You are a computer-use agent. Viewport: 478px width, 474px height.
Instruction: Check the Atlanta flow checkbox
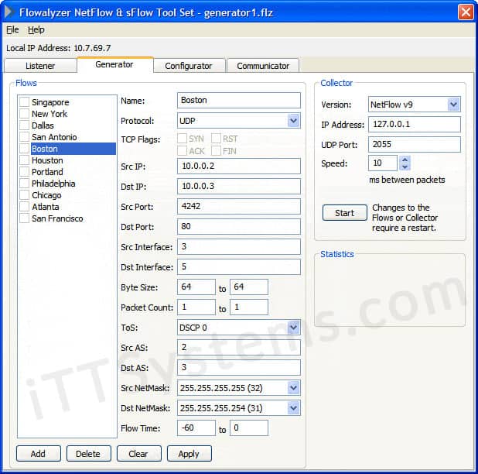coord(25,207)
